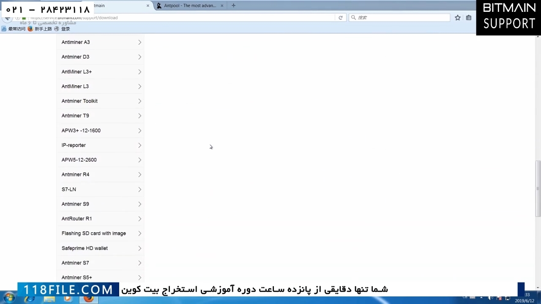The height and width of the screenshot is (304, 541).
Task: Open the bookmarks library icon
Action: tap(468, 18)
